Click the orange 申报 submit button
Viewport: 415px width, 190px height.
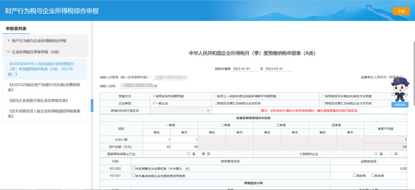pos(401,11)
